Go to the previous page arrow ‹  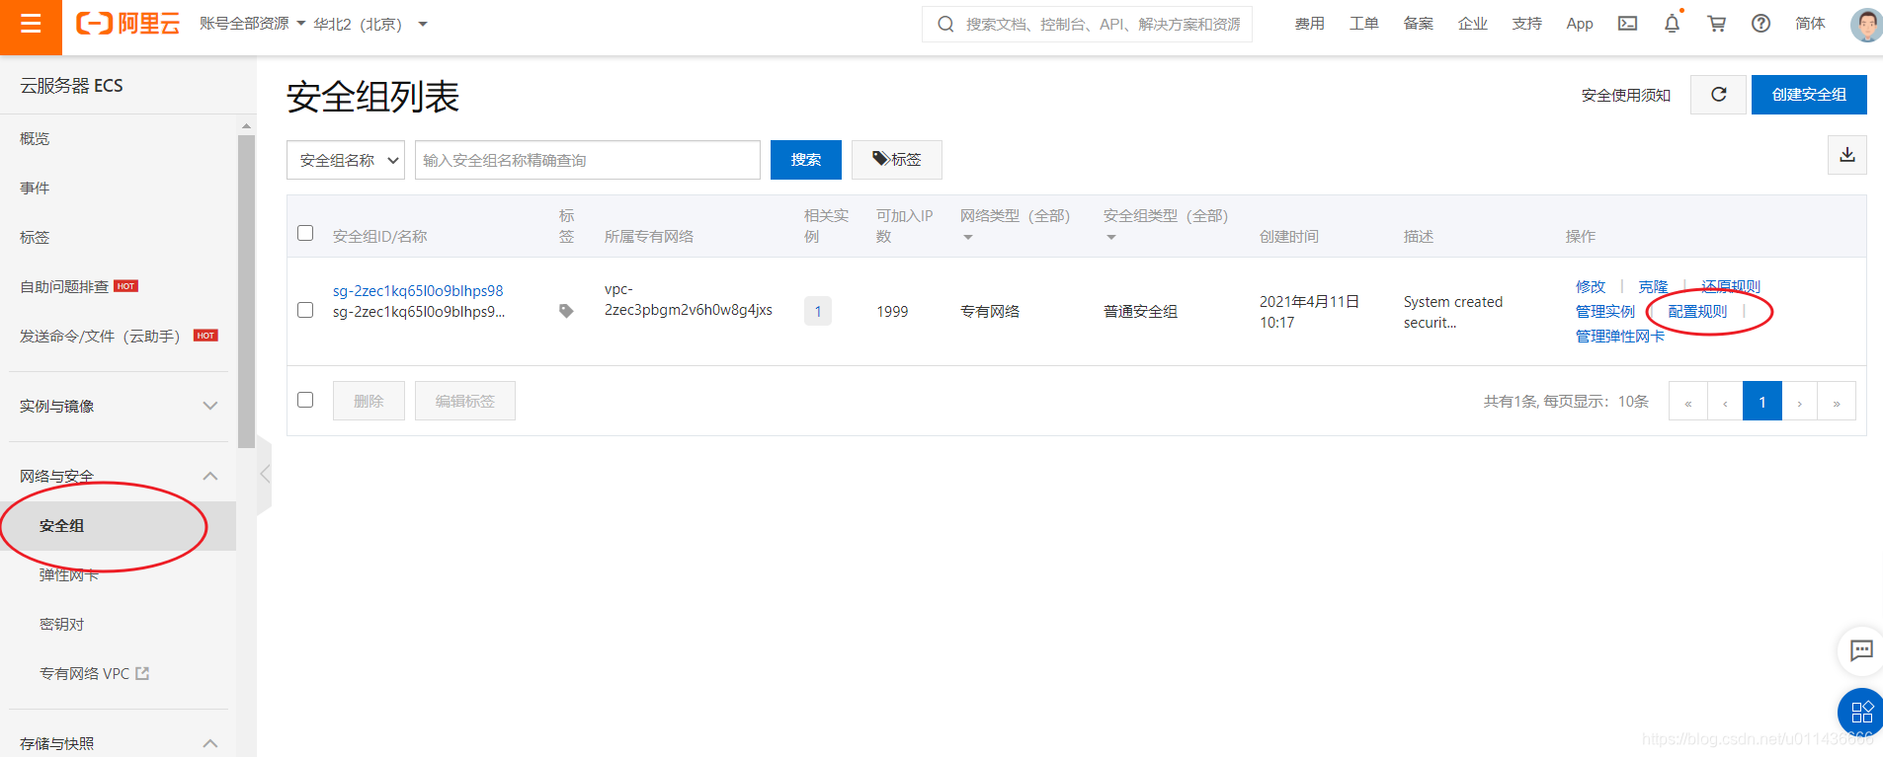pyautogui.click(x=1725, y=402)
